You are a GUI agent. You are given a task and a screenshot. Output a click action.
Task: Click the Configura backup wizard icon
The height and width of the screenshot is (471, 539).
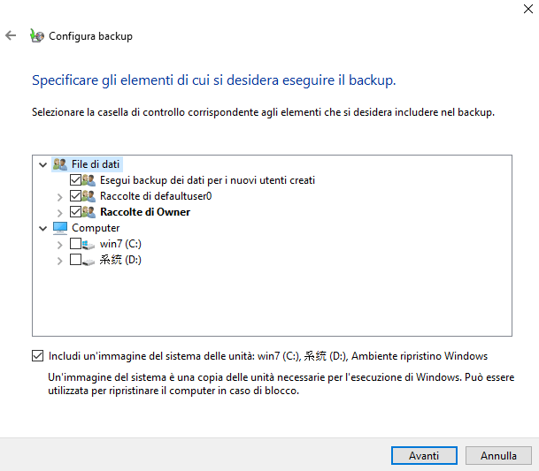[x=36, y=36]
